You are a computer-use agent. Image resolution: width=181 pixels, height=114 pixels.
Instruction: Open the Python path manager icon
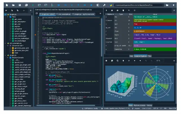coord(111,5)
